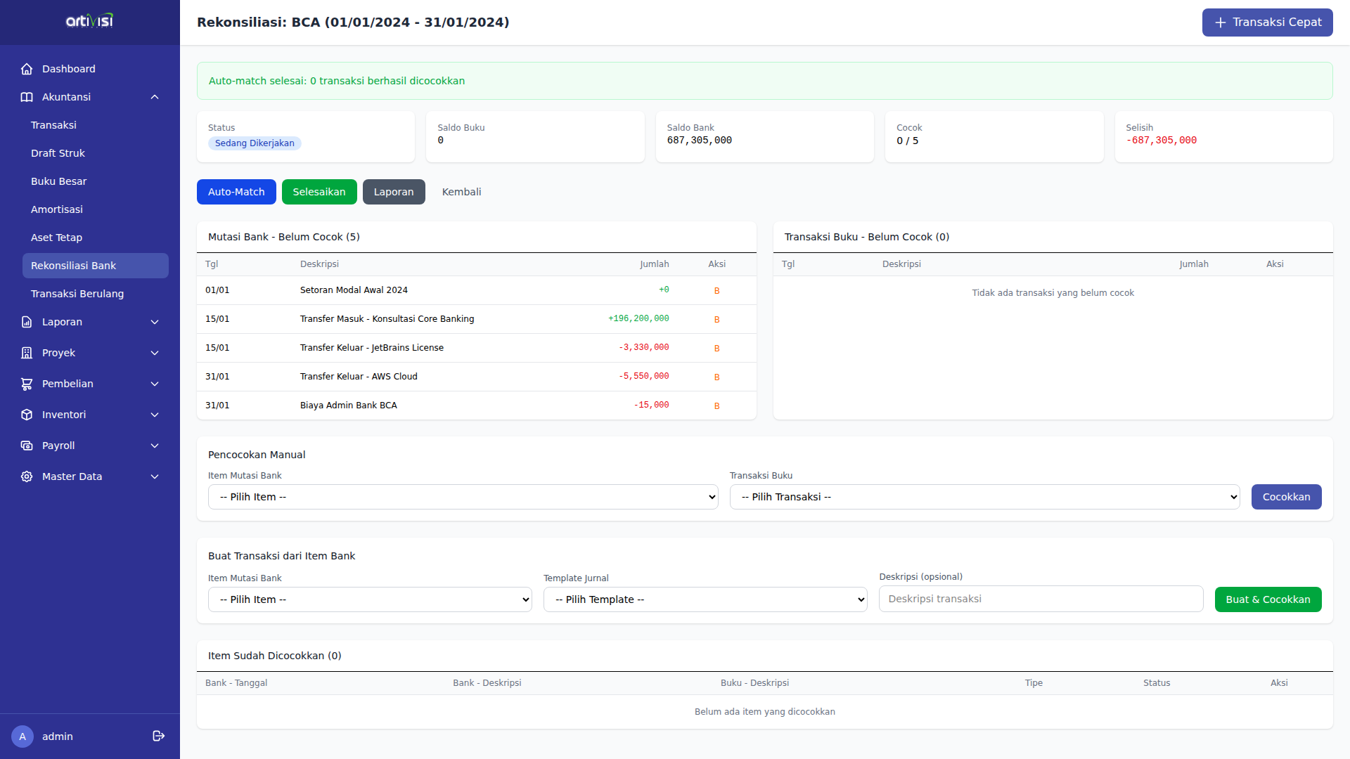1350x759 pixels.
Task: Open the Pilih Transaksi dropdown
Action: pos(984,497)
